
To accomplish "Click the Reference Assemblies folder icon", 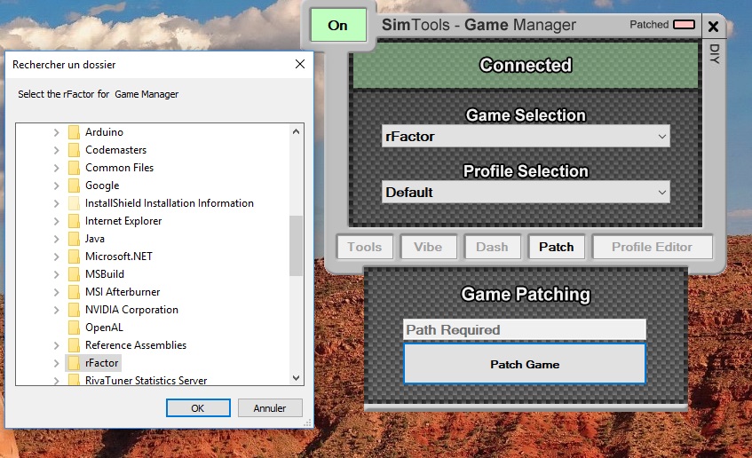I will (x=74, y=345).
